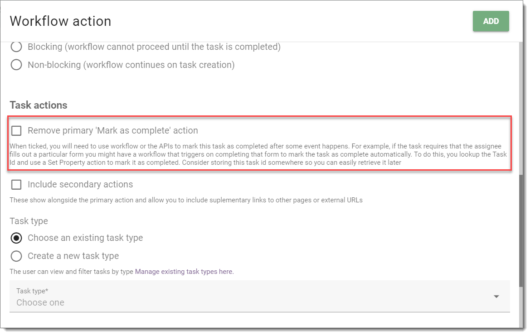Enable Include secondary actions checkbox

point(16,185)
